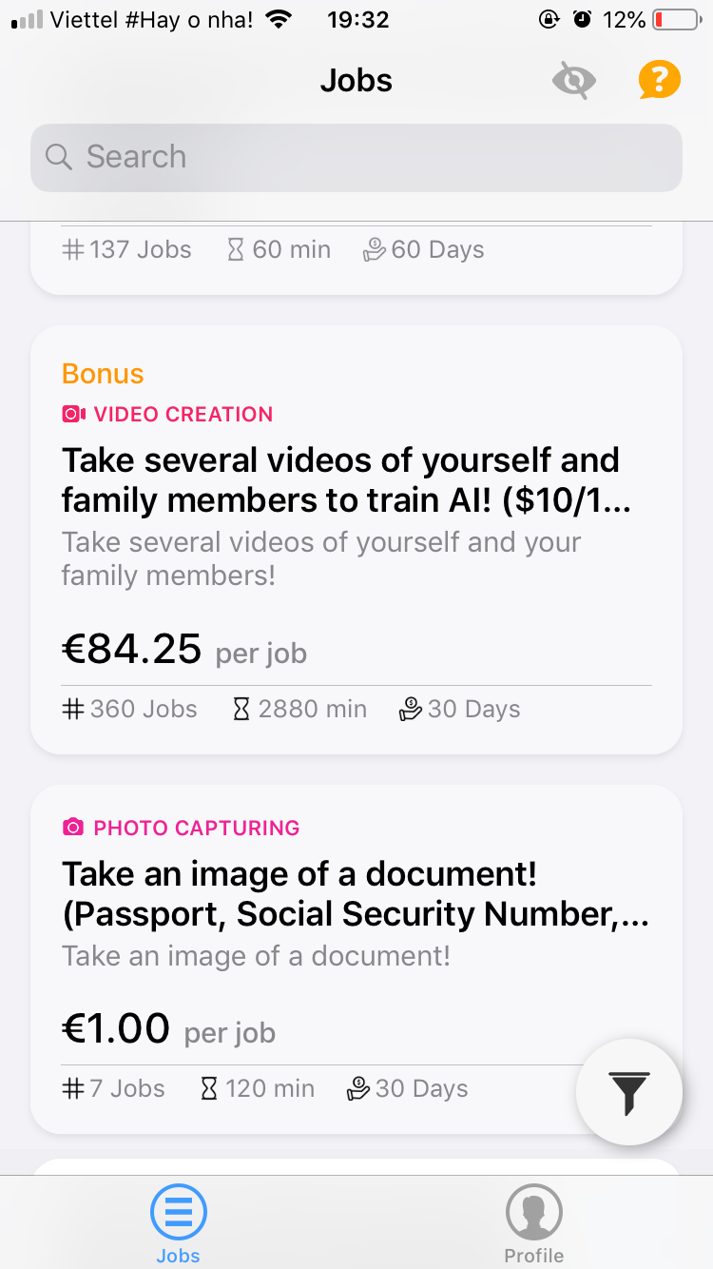Tap the hourglass icon next to 120 min
The height and width of the screenshot is (1269, 713).
(x=209, y=1088)
